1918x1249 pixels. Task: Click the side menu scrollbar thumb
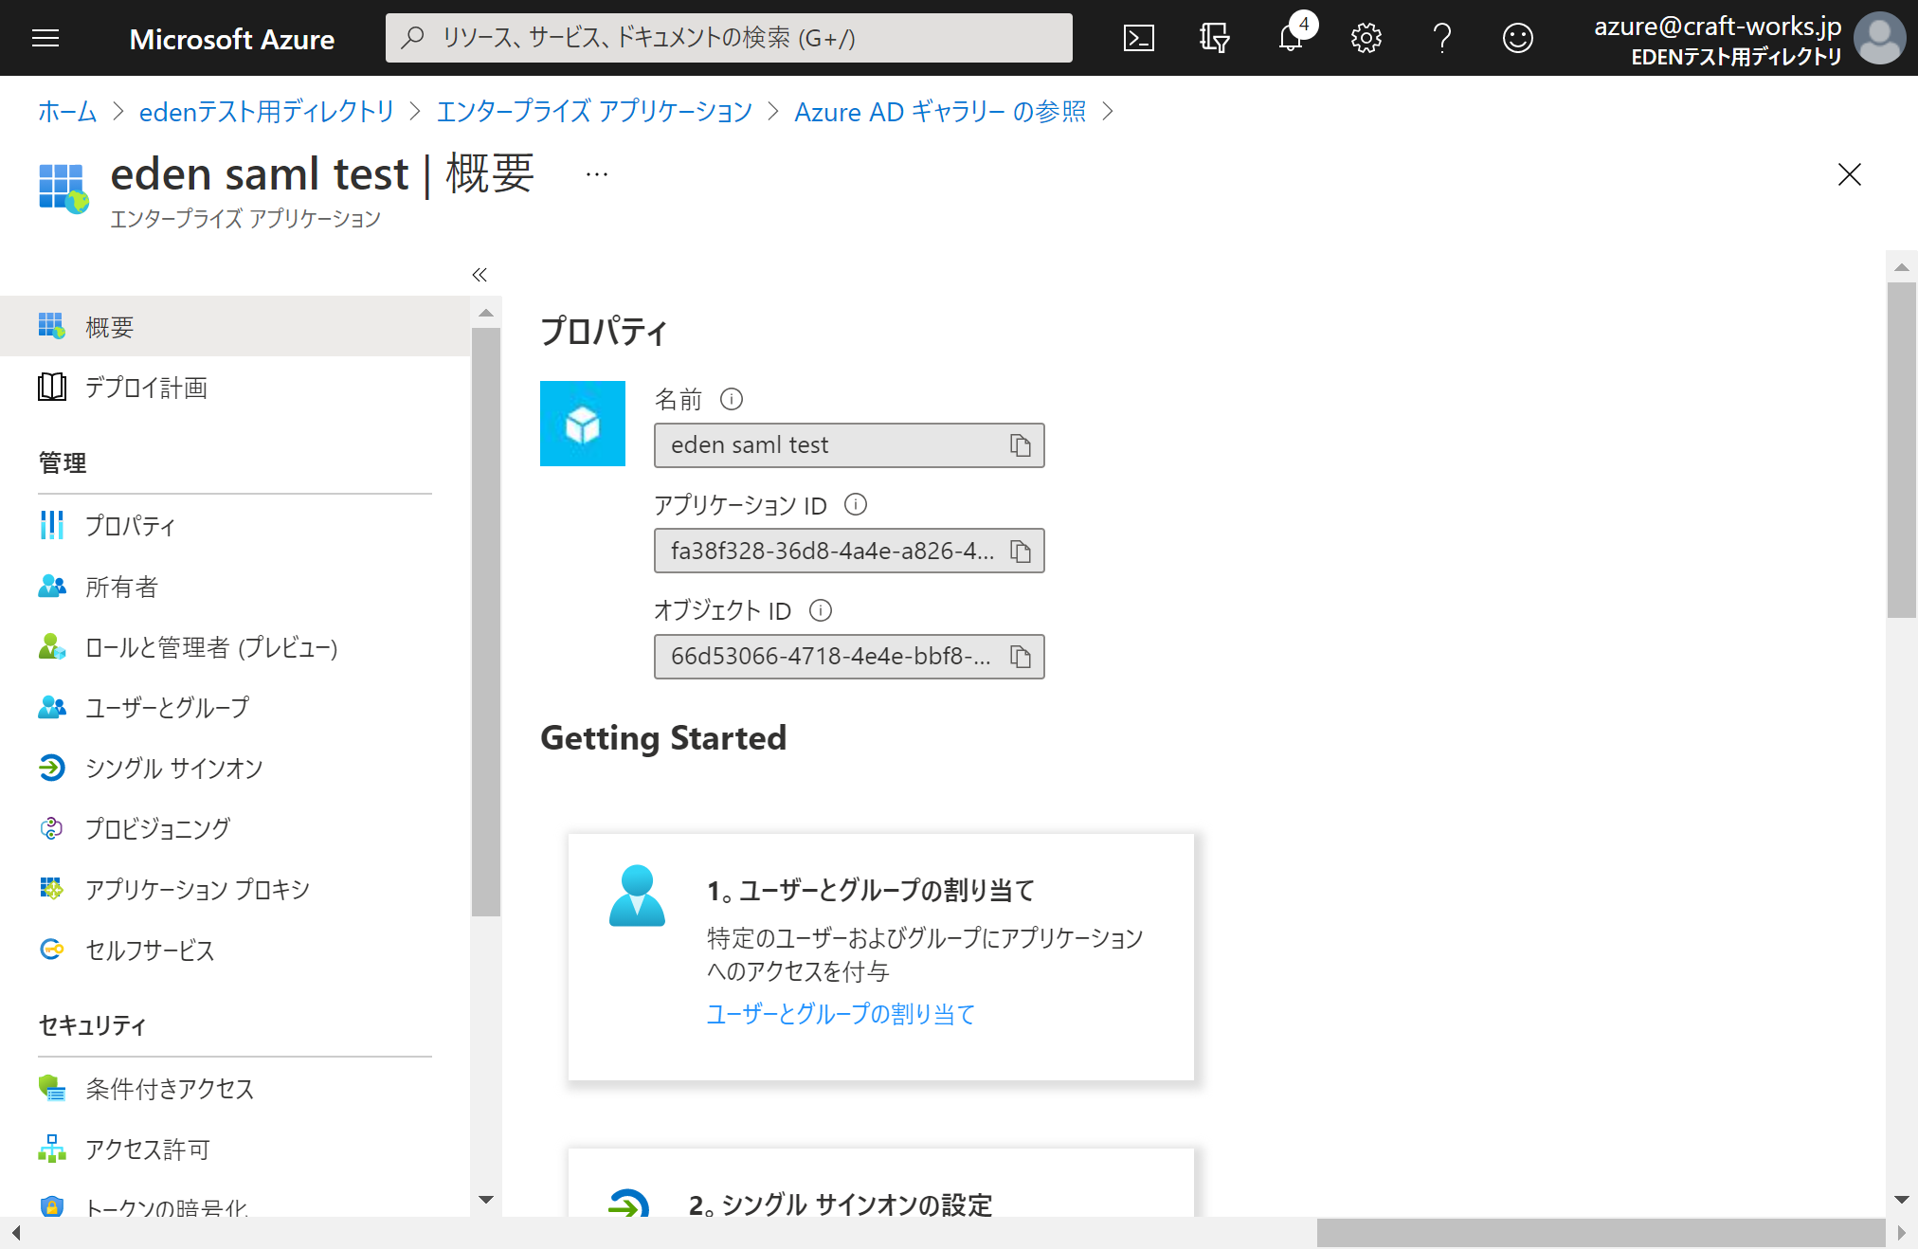click(486, 623)
